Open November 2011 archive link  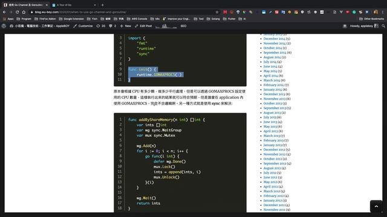tap(274, 210)
